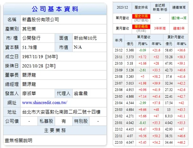193x148 pixels.
Task: Click the red 歷史最高 badge
Action: coord(141,27)
